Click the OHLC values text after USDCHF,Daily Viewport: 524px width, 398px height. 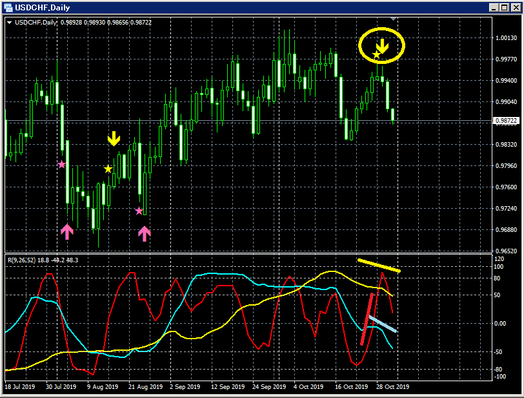point(106,23)
